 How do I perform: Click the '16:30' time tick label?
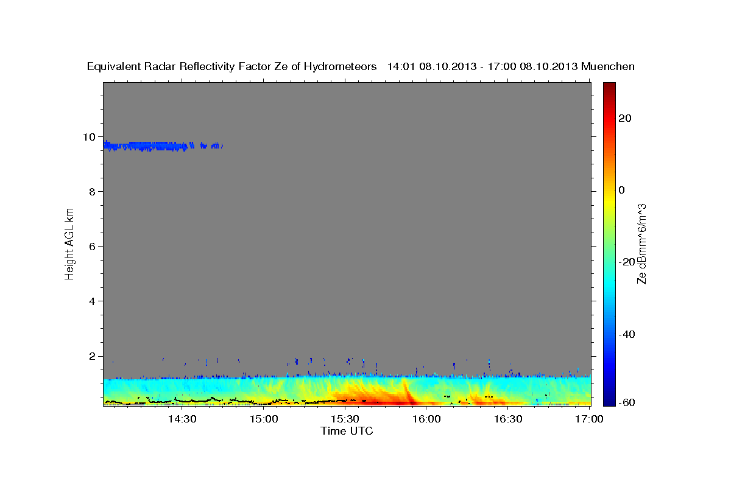click(508, 419)
